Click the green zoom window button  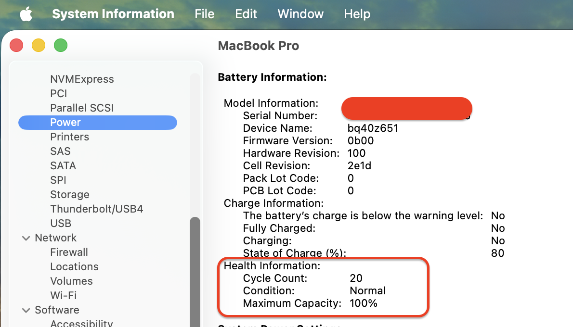(61, 45)
